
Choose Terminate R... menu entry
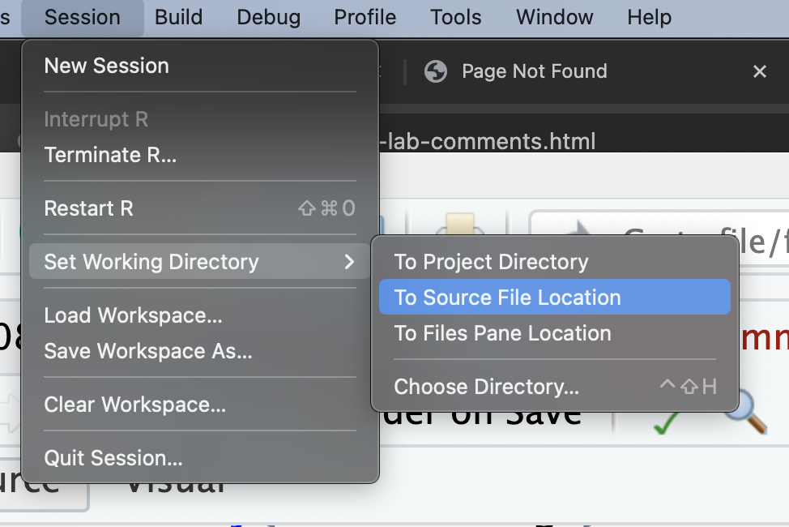click(110, 155)
